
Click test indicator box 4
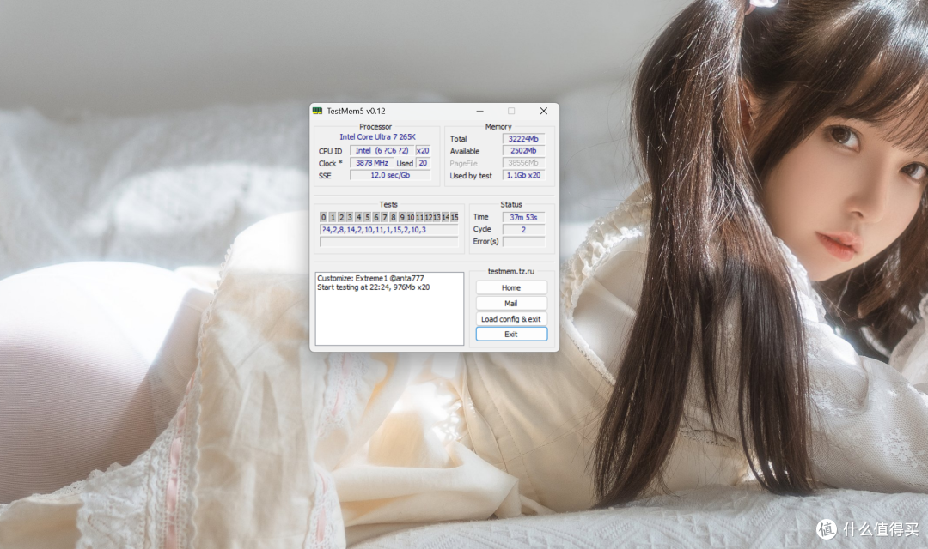(358, 218)
